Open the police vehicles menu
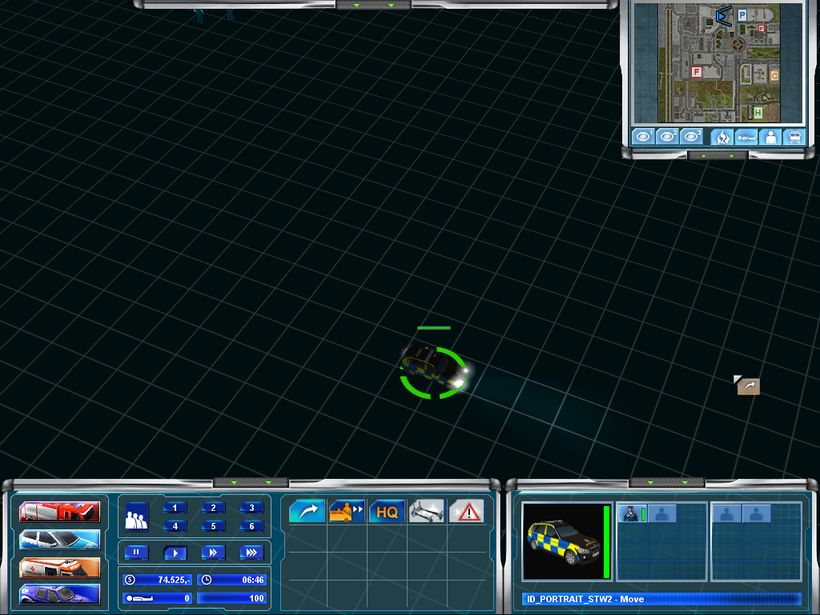Image resolution: width=820 pixels, height=615 pixels. pyautogui.click(x=59, y=540)
